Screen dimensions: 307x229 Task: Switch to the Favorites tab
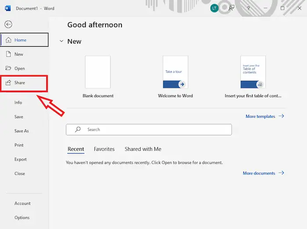[x=104, y=149]
